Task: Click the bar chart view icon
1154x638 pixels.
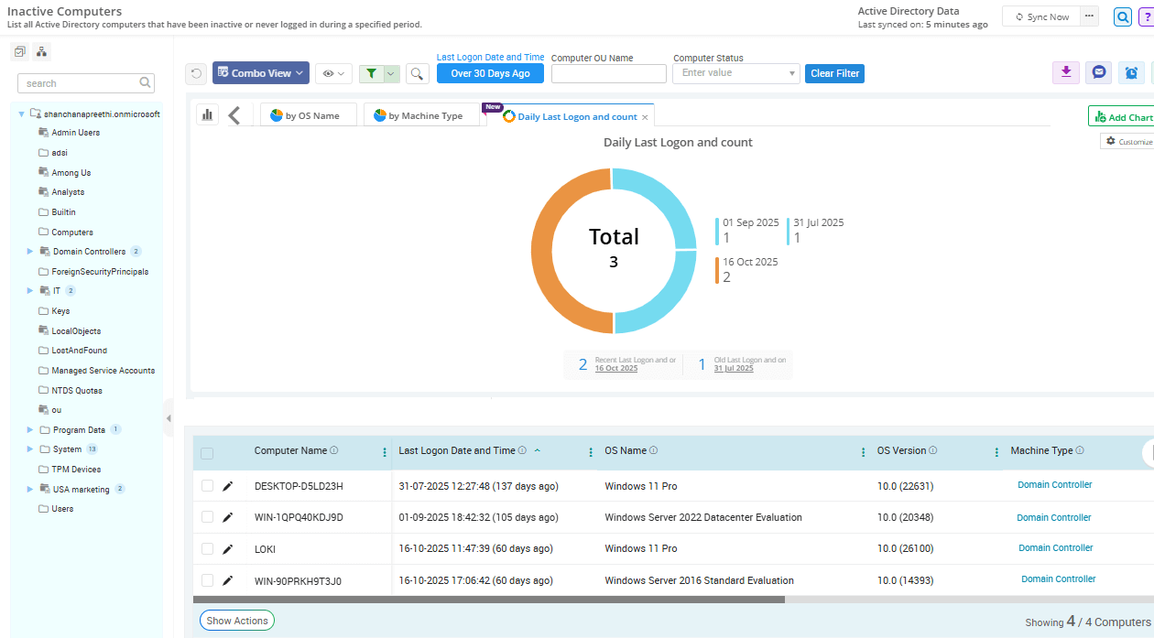Action: [207, 115]
